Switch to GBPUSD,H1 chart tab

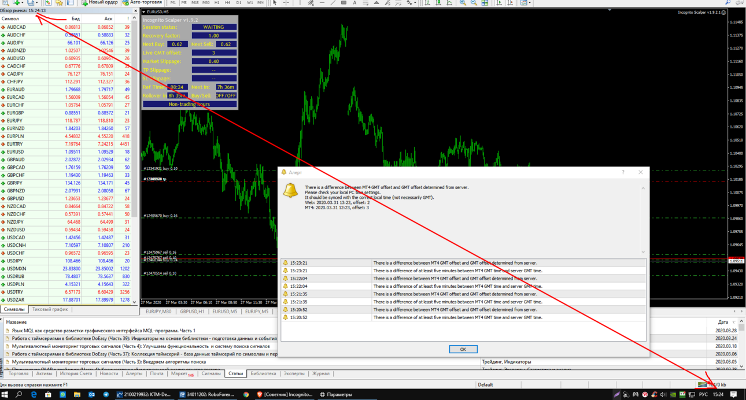tap(192, 312)
